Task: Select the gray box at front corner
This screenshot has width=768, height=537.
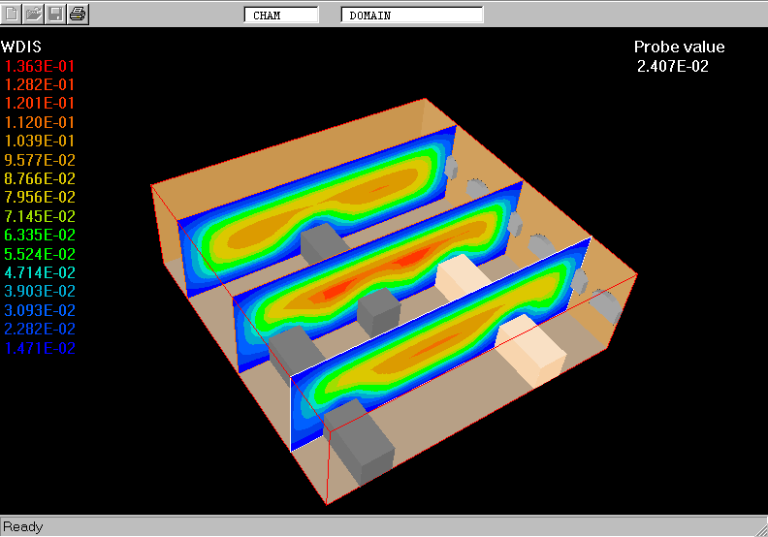Action: [362, 446]
